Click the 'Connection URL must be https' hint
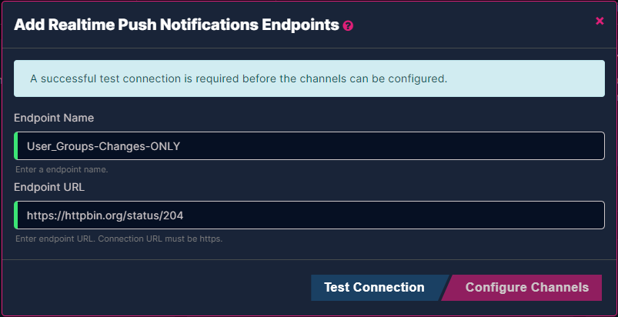 click(x=160, y=239)
